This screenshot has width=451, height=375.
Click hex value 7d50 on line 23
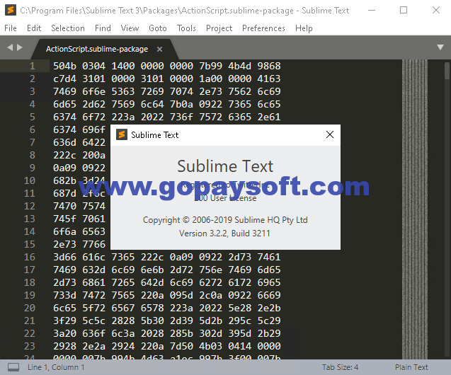[x=181, y=346]
